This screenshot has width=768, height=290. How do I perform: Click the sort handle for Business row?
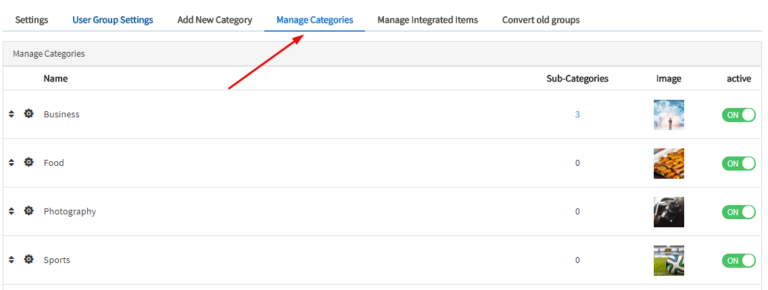pyautogui.click(x=11, y=114)
